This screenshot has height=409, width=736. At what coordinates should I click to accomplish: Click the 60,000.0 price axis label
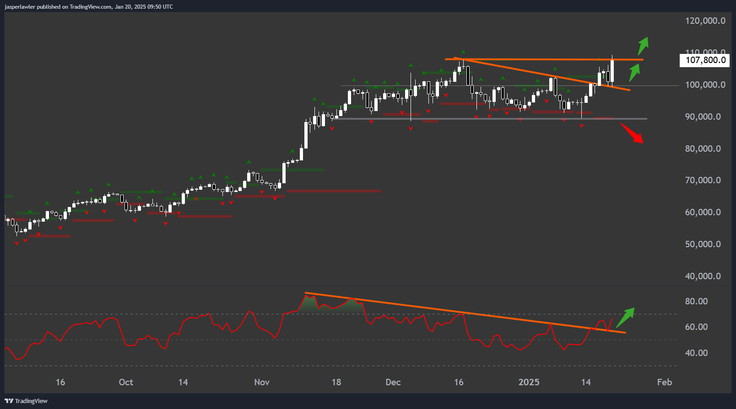(x=703, y=212)
